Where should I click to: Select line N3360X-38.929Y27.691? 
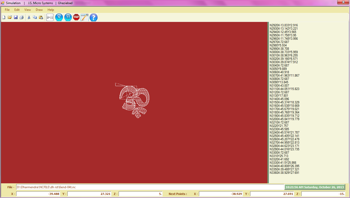(x=284, y=172)
